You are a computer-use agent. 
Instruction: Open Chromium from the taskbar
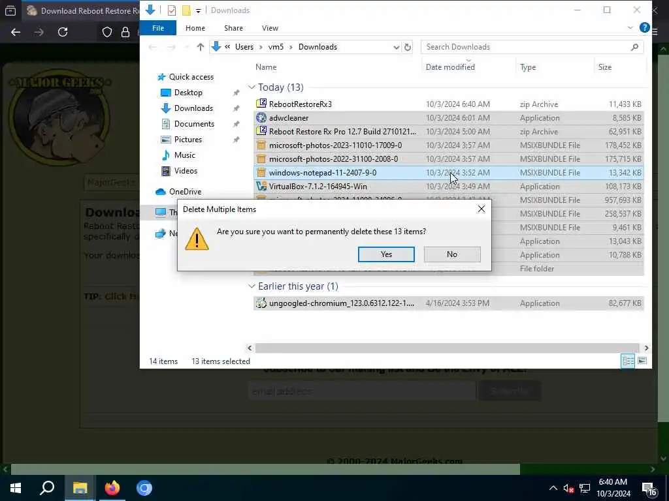(144, 488)
